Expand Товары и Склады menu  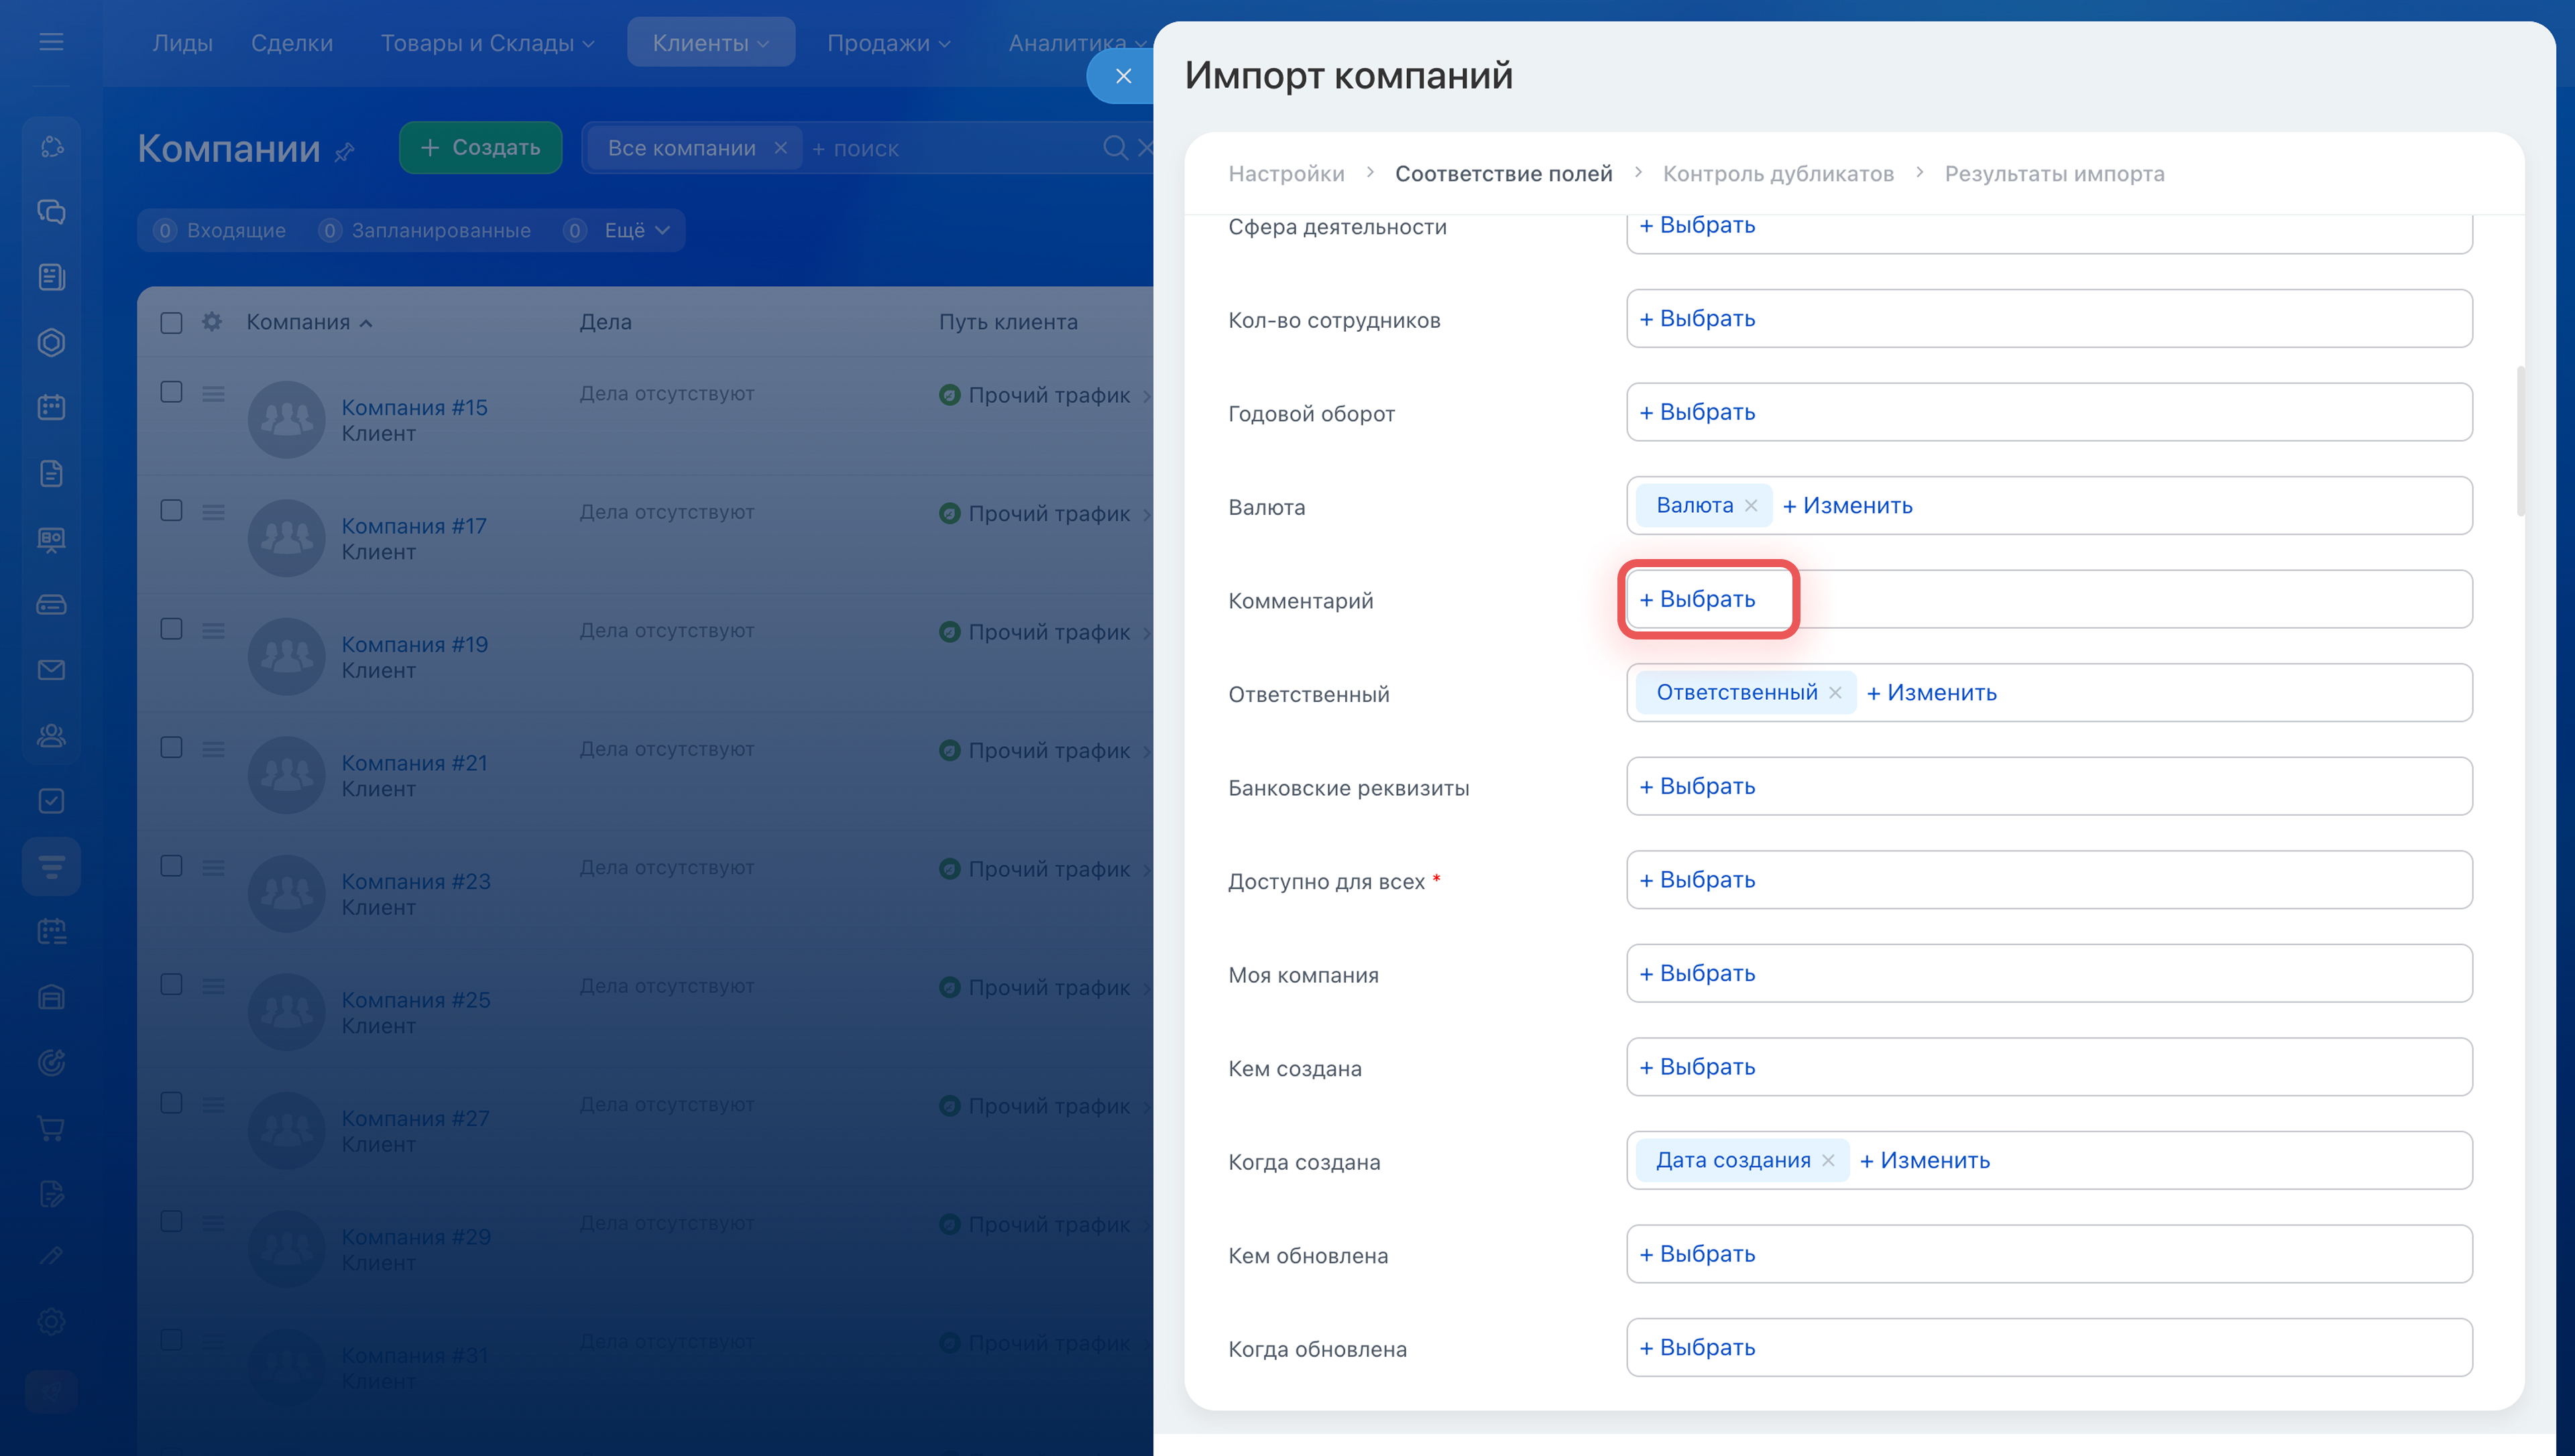pyautogui.click(x=487, y=43)
